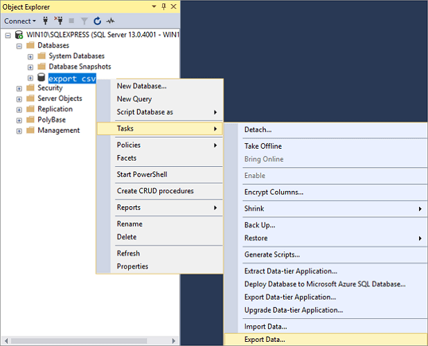Image resolution: width=428 pixels, height=346 pixels.
Task: Click the Refresh icon in Object Explorer toolbar
Action: (97, 21)
